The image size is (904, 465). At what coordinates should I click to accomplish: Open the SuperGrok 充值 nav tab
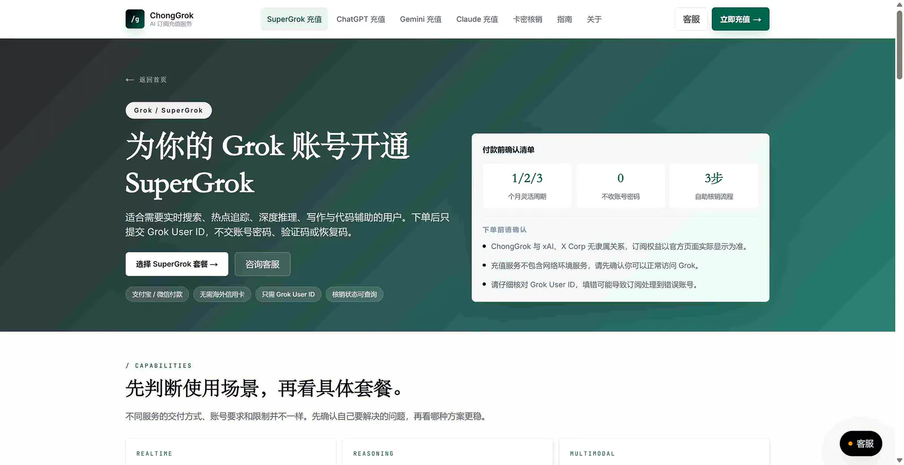point(294,19)
